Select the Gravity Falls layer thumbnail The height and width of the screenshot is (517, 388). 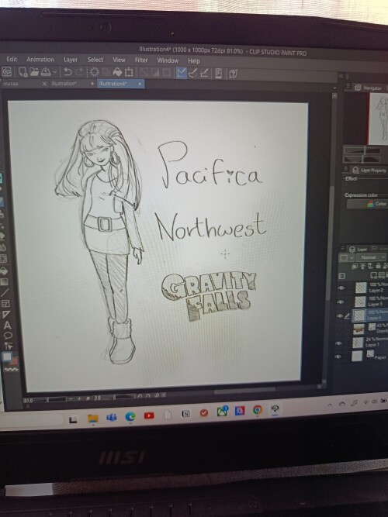359,329
